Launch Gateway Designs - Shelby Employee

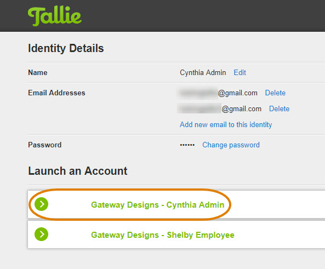pos(163,235)
